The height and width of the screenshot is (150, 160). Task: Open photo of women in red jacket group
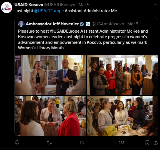[x=122, y=75]
